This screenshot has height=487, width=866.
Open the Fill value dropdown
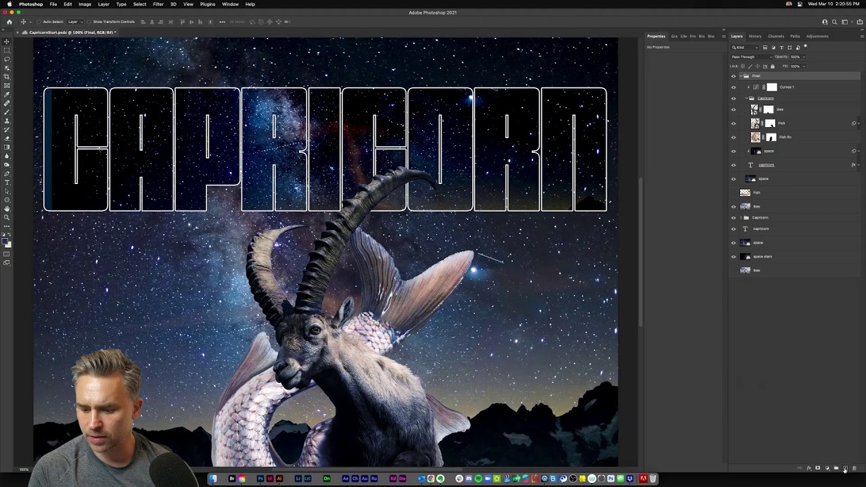(804, 66)
